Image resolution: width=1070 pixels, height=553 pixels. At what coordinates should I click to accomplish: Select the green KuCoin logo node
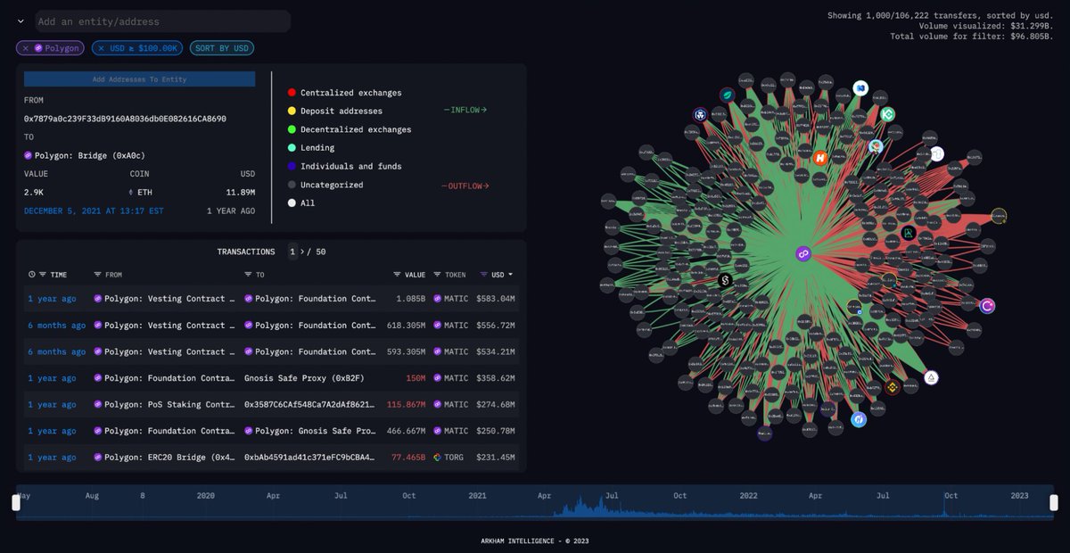887,114
